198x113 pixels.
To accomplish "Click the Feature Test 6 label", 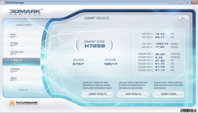I will pyautogui.click(x=145, y=70).
